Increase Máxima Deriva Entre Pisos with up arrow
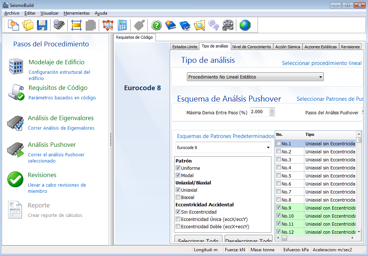 coord(272,110)
